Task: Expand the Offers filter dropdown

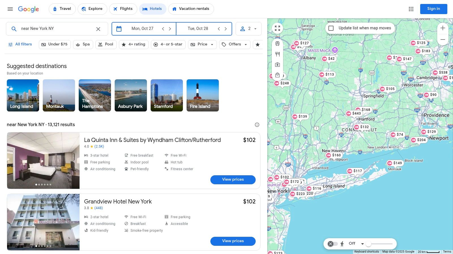Action: 235,45
